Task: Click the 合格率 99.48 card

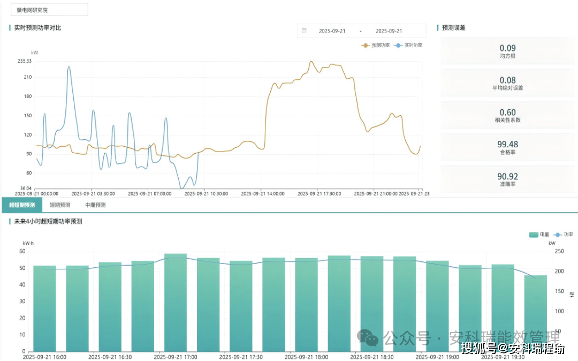Action: (x=507, y=147)
